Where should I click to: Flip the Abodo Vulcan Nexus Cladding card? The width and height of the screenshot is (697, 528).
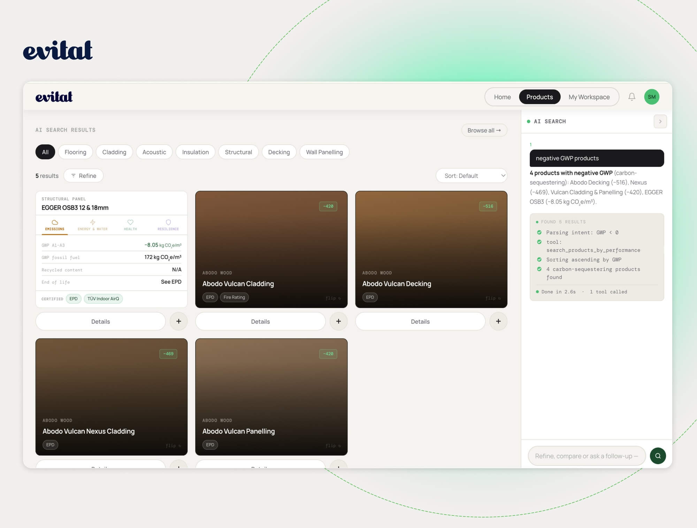click(x=173, y=446)
